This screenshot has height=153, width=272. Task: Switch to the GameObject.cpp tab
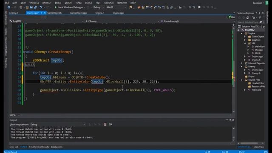[78, 13]
